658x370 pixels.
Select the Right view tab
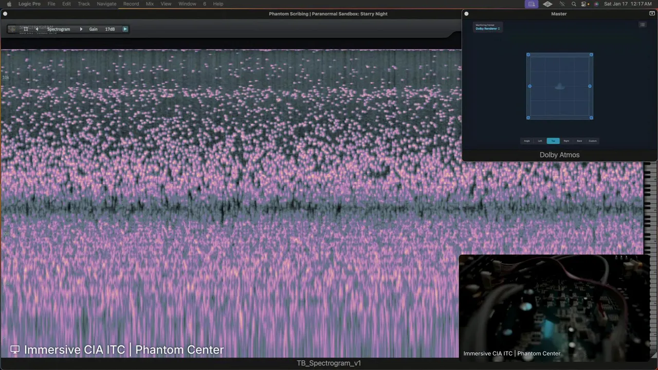[566, 141]
